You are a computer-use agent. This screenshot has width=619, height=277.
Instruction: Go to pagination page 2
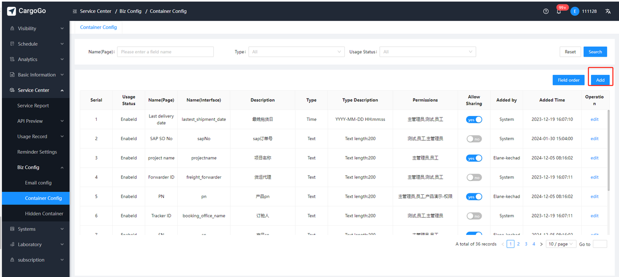click(x=518, y=244)
